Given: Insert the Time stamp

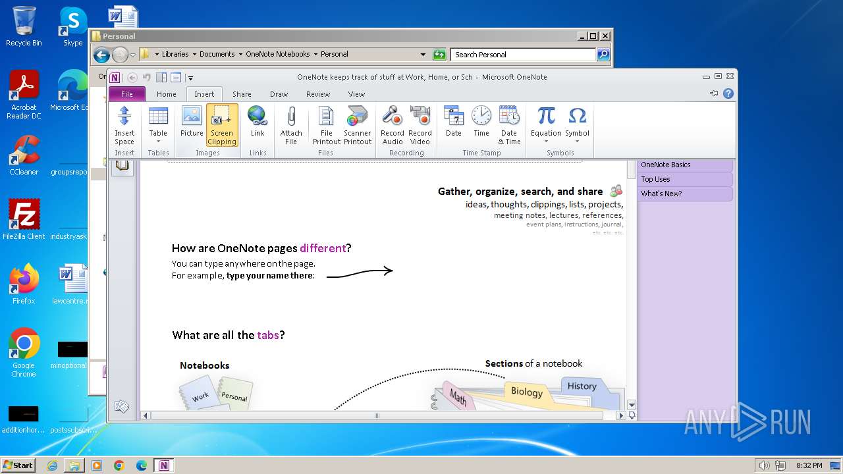Looking at the screenshot, I should point(481,122).
